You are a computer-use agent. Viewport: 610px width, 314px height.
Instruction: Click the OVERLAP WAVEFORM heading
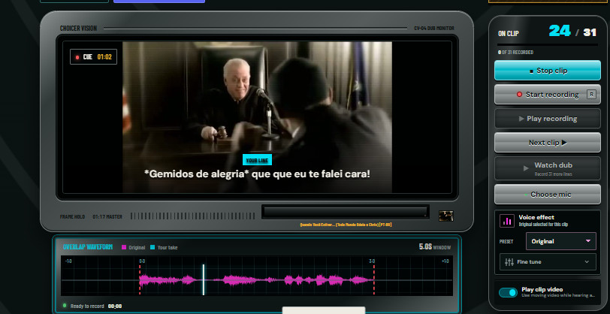[x=88, y=247]
